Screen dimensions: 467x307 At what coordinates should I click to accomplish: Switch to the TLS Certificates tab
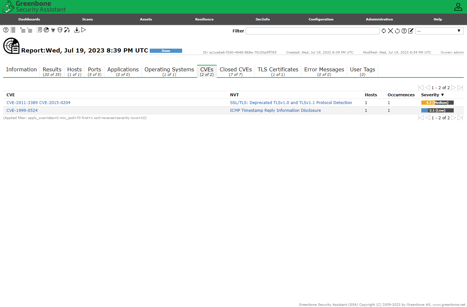tap(278, 71)
